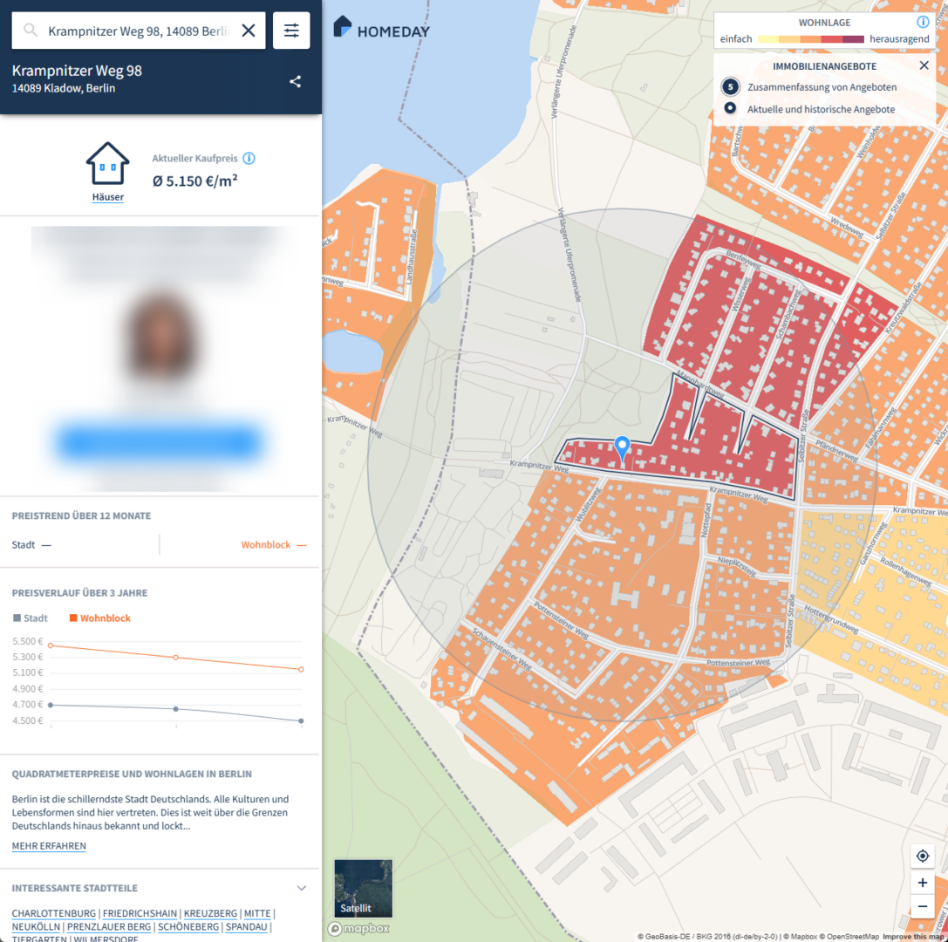Click the address search input field
948x942 pixels.
[138, 31]
